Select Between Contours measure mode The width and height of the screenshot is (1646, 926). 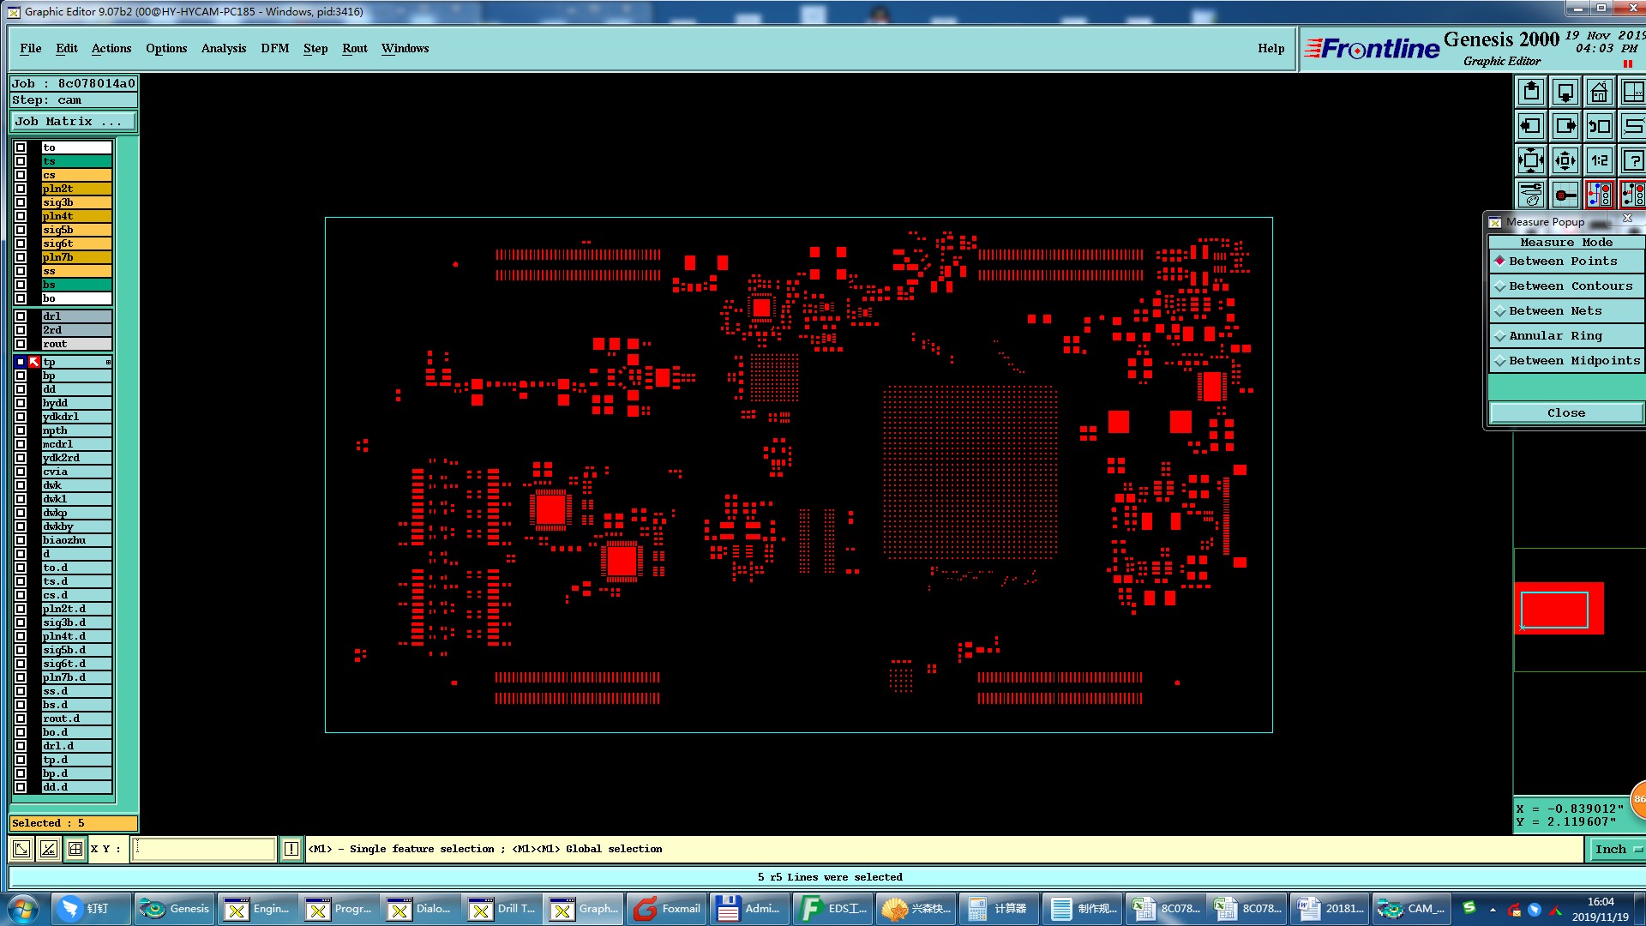coord(1566,286)
